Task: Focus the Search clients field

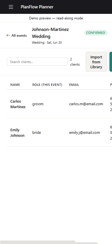Action: (x=37, y=62)
